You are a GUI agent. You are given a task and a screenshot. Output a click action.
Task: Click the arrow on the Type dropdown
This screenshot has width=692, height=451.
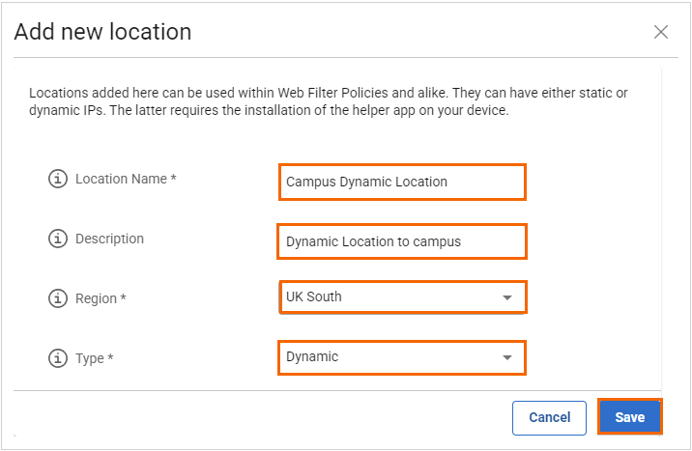point(507,358)
